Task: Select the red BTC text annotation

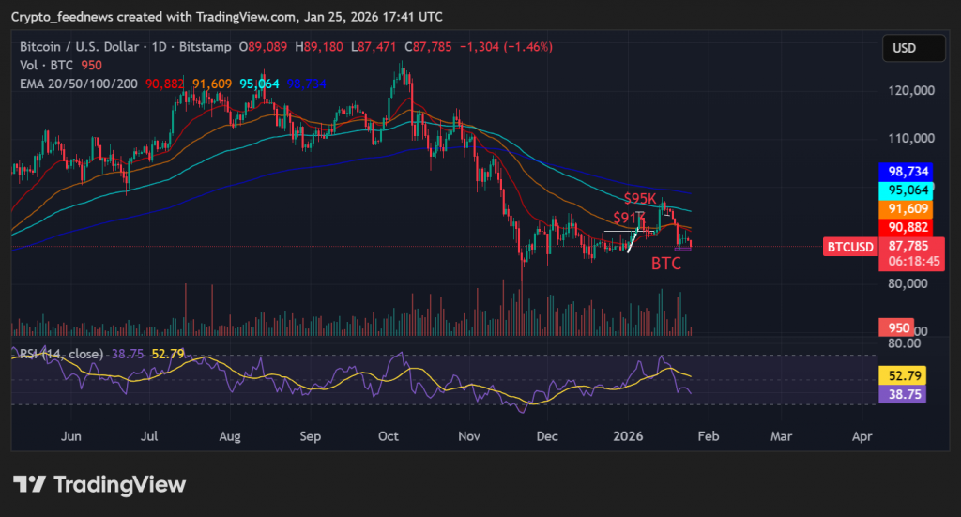Action: 666,265
